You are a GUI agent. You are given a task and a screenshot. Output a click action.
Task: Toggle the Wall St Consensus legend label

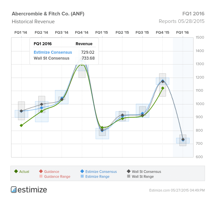point(146,172)
